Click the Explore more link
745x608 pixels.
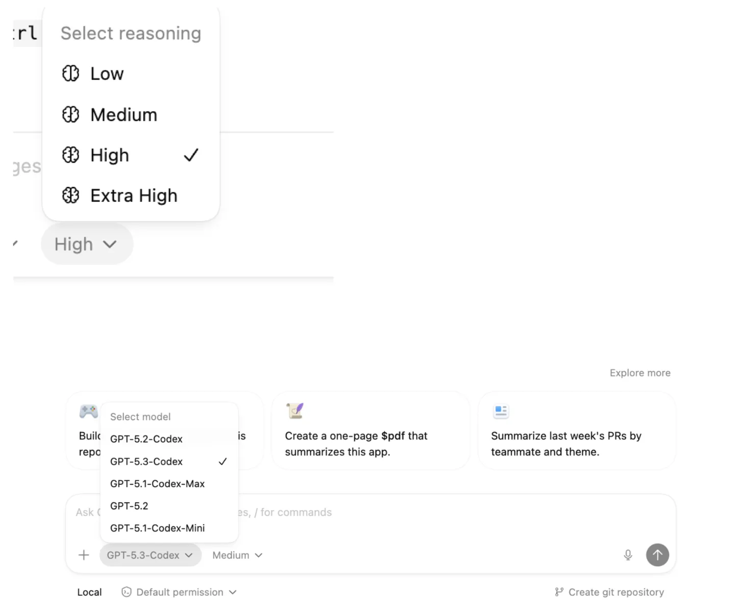click(640, 373)
